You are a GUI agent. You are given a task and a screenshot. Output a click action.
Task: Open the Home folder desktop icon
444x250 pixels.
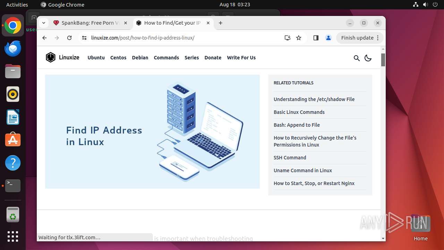(x=420, y=227)
